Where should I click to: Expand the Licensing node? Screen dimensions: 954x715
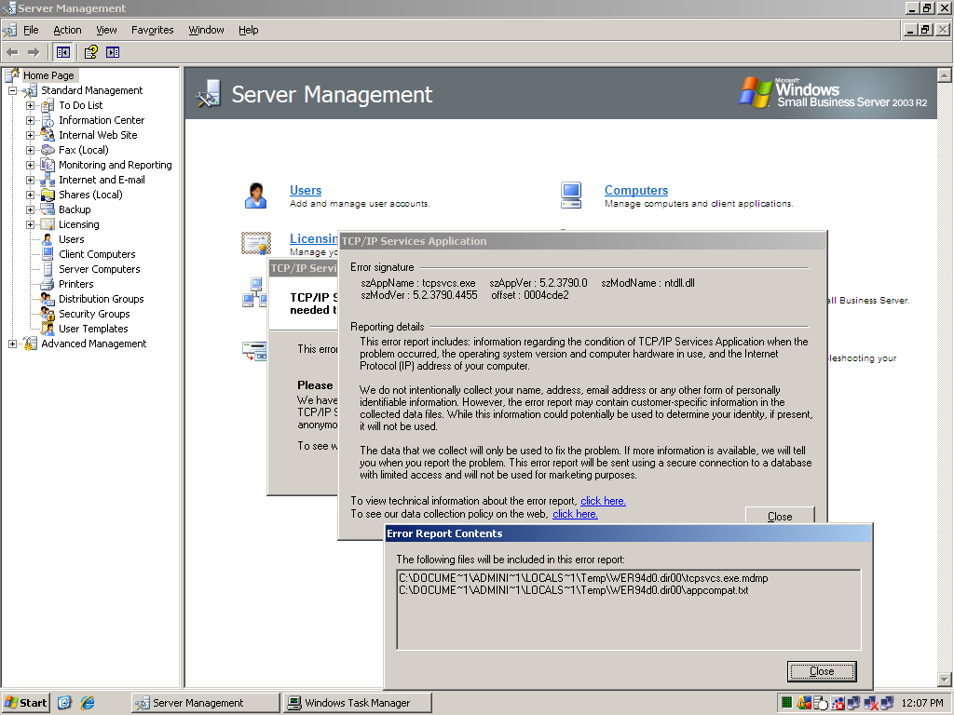[30, 224]
